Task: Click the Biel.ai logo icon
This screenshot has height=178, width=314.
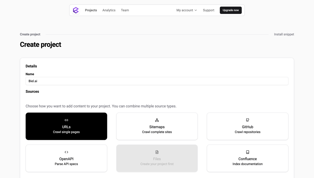Action: [x=76, y=10]
